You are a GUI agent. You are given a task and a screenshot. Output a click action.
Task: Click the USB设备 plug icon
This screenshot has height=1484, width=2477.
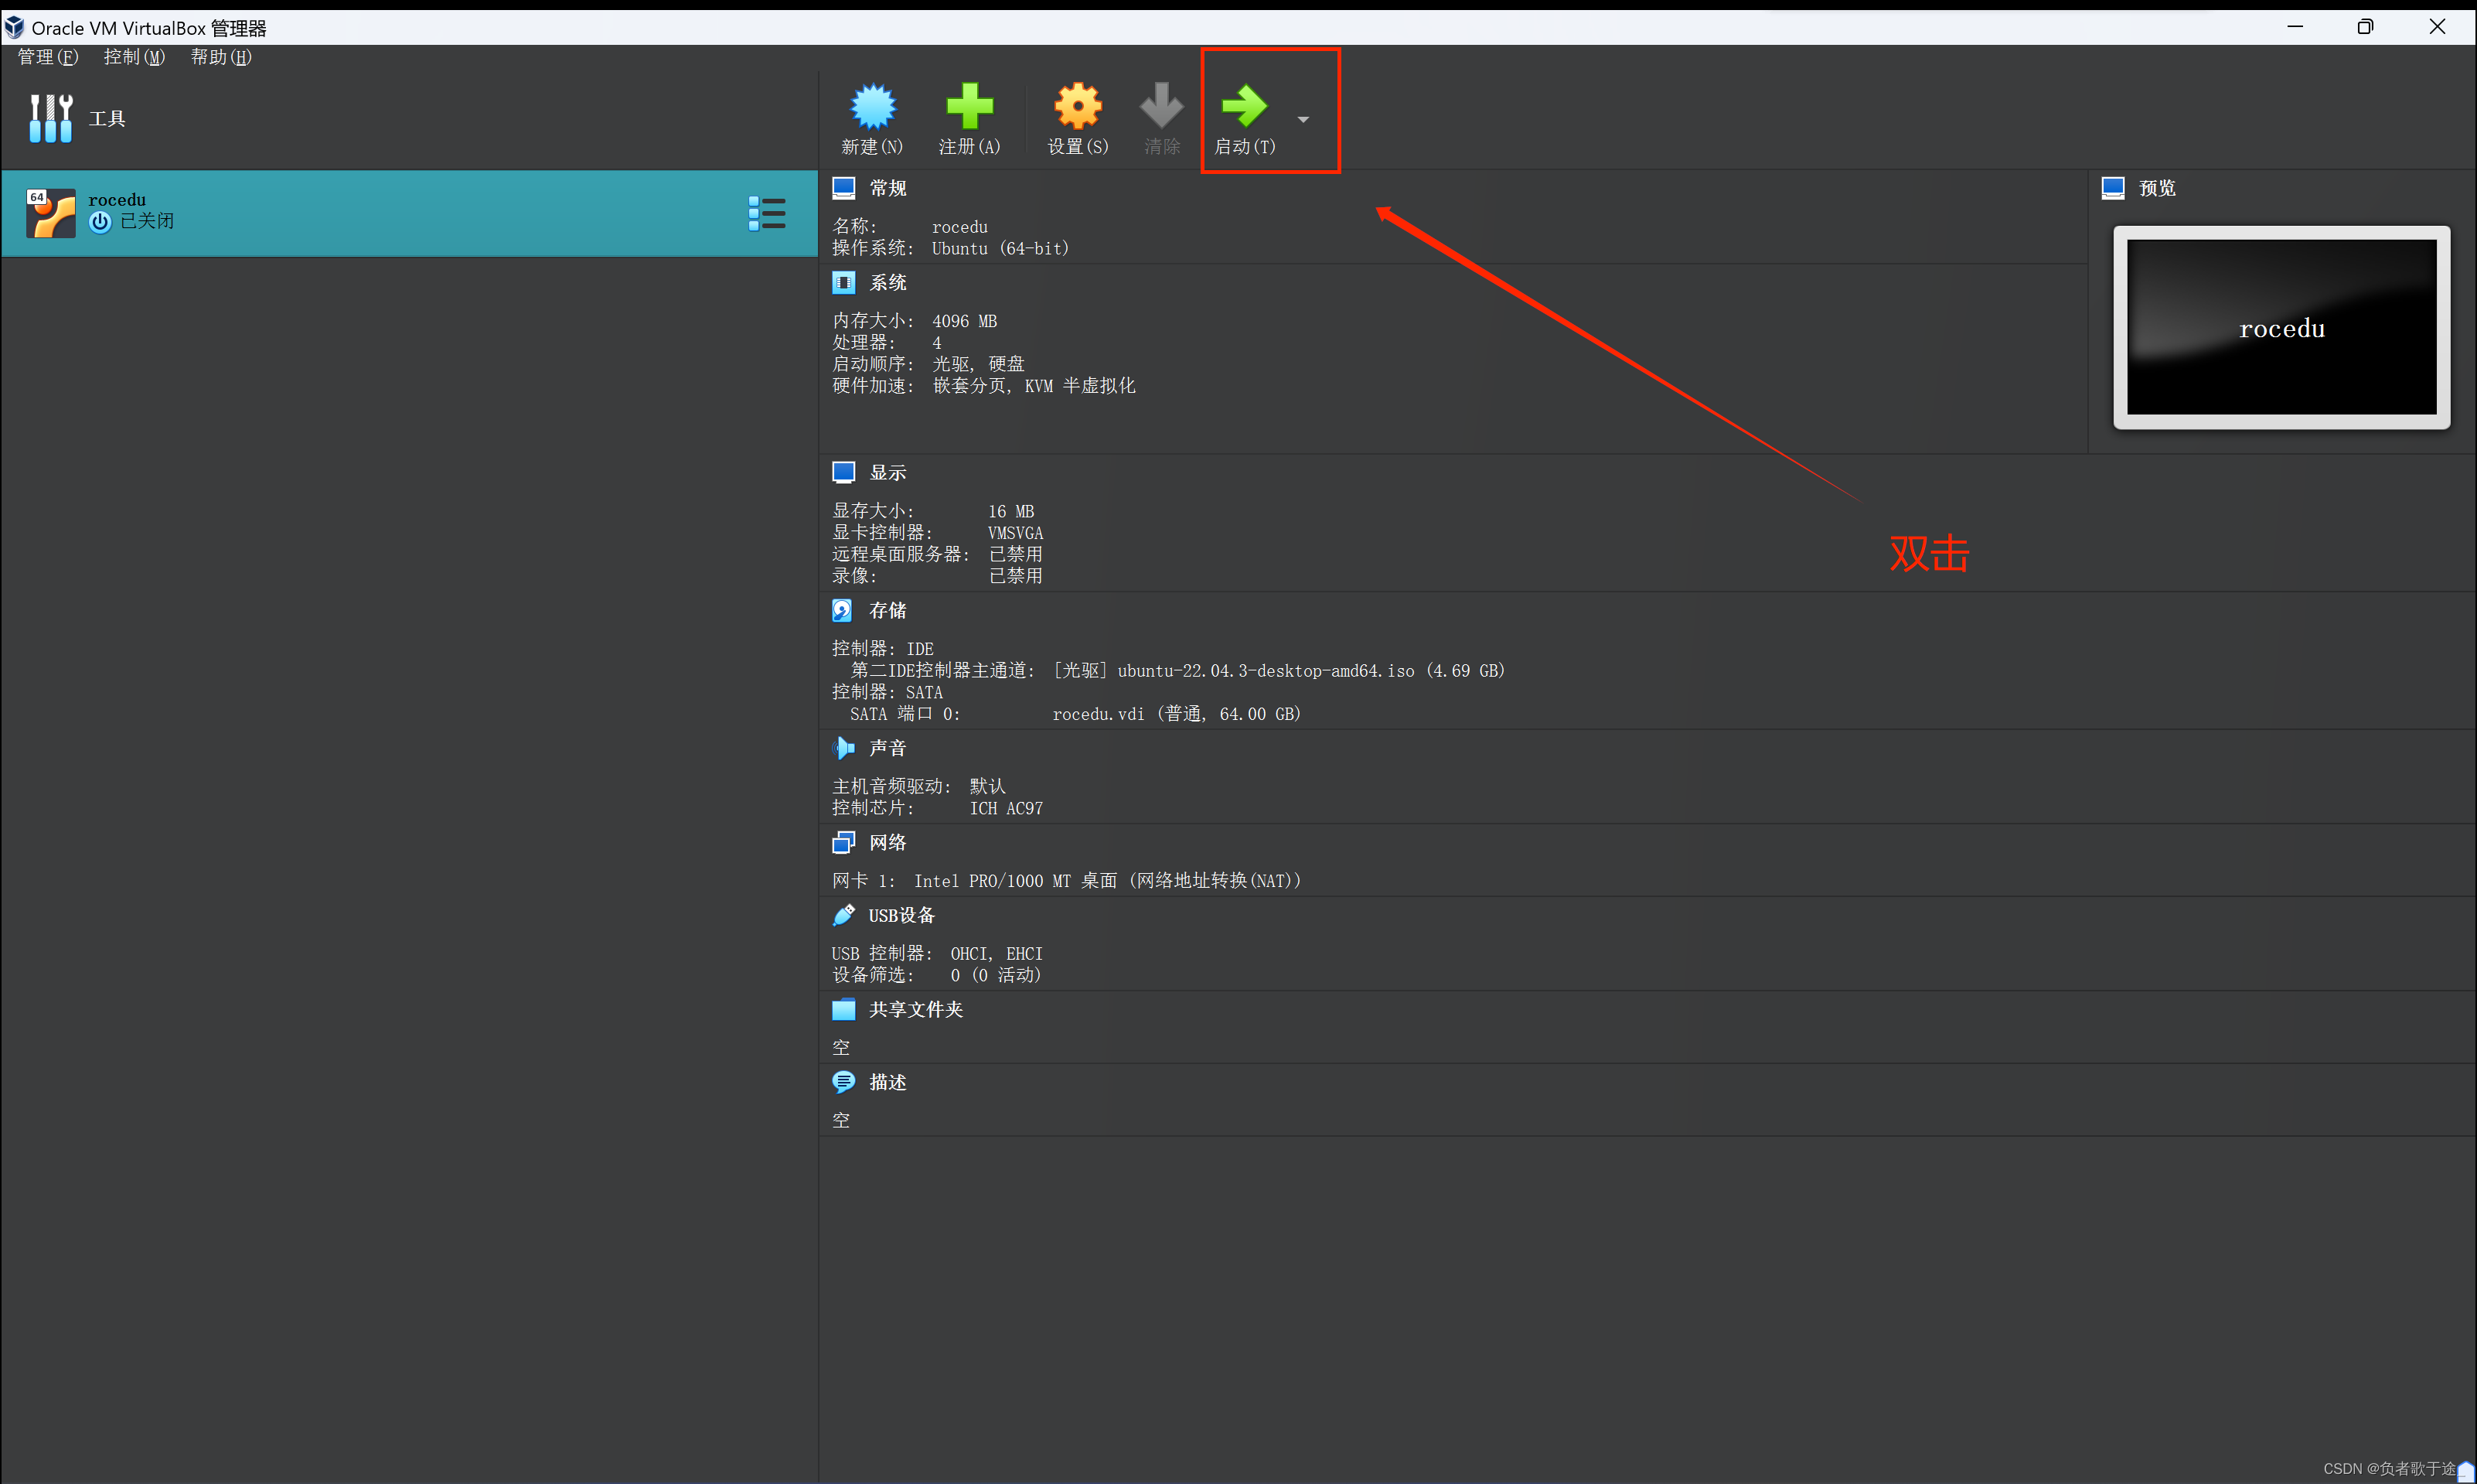coord(843,915)
